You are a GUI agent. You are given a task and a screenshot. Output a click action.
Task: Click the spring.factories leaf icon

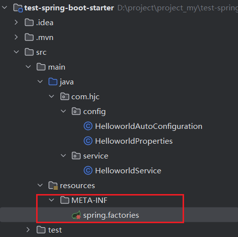[76, 215]
